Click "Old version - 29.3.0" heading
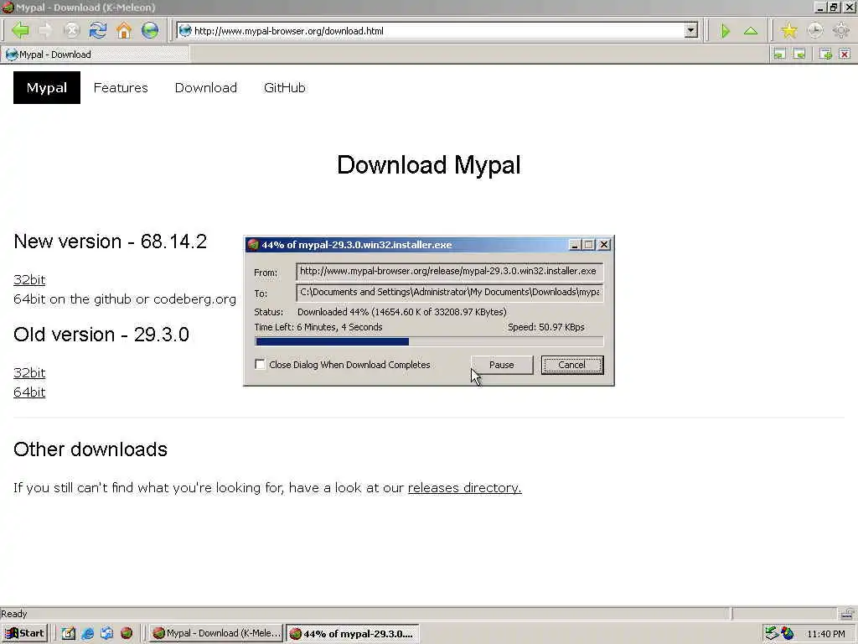 tap(101, 335)
